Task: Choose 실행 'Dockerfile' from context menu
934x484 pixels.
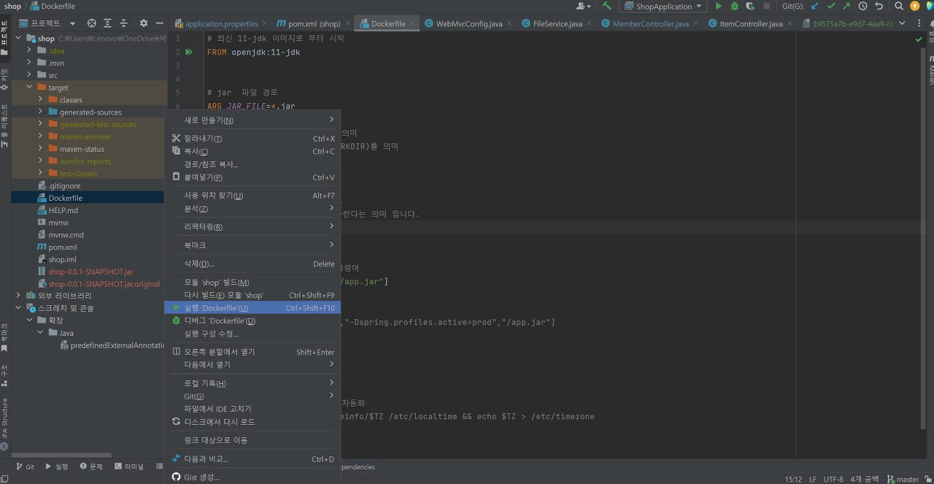Action: click(x=252, y=308)
